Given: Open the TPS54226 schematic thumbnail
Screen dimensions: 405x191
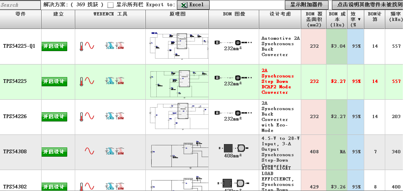Looking at the screenshot, I should [x=179, y=116].
